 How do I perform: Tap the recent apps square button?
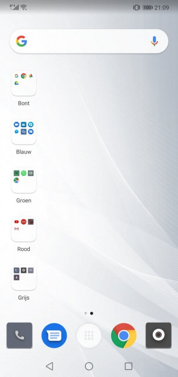[128, 366]
